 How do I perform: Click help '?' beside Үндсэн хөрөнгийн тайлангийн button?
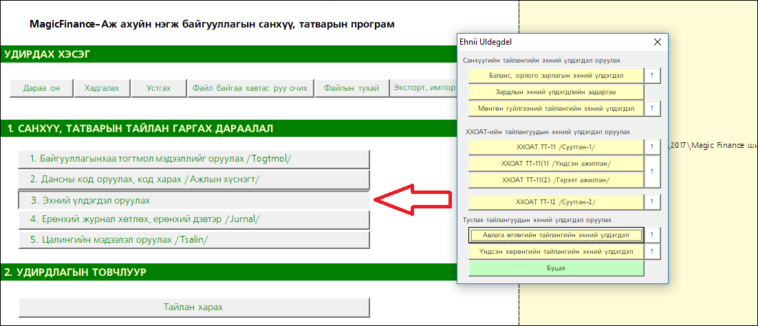(x=651, y=252)
